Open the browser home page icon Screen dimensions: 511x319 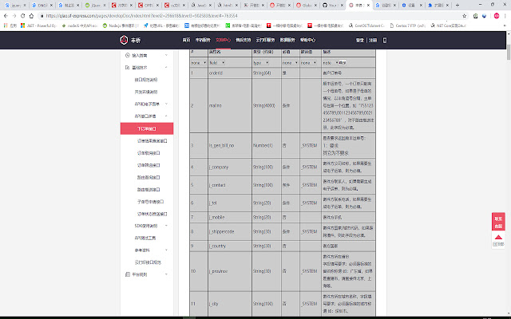pos(32,16)
